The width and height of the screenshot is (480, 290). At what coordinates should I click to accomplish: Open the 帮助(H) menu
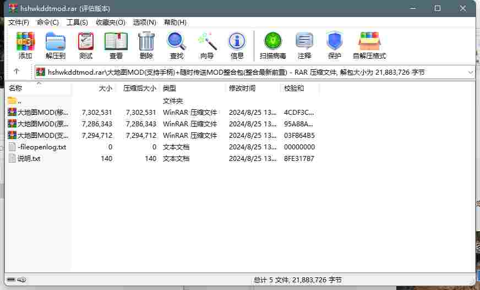coord(175,23)
